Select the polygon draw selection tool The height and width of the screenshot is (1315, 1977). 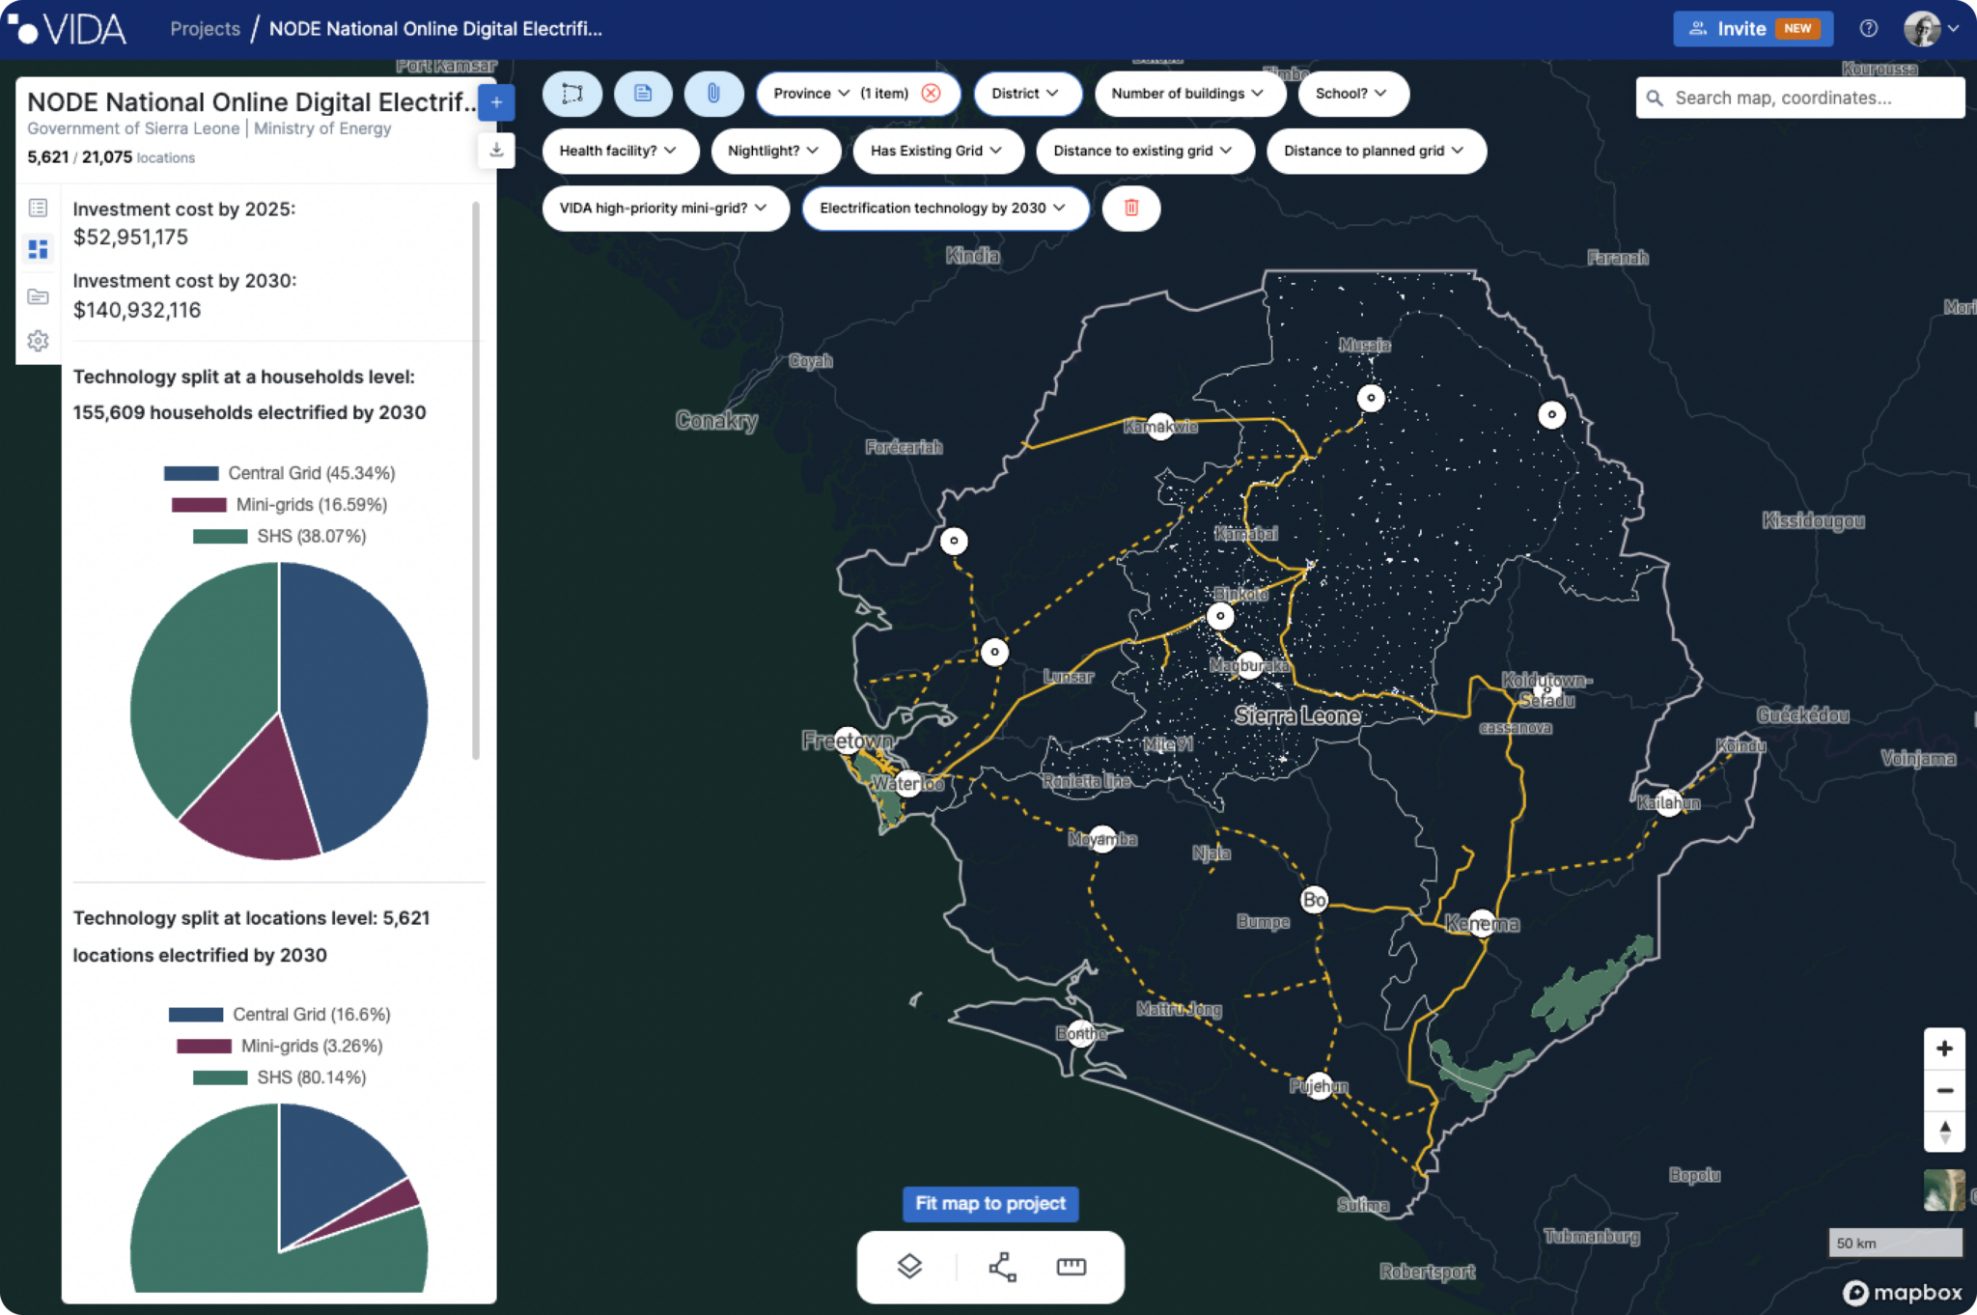click(571, 94)
